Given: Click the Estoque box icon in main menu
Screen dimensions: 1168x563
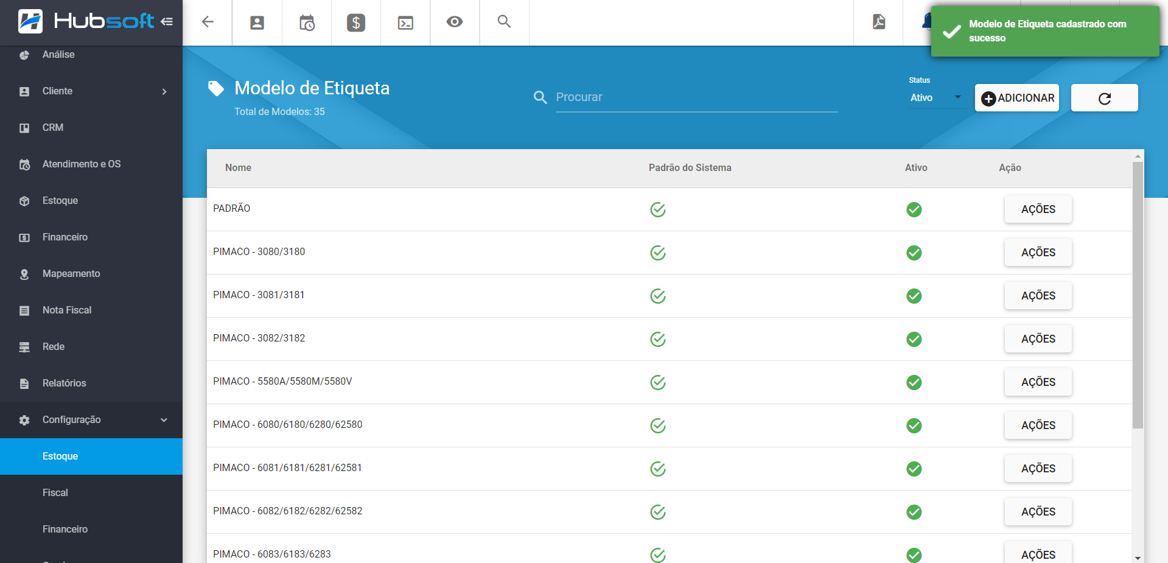Looking at the screenshot, I should (x=24, y=201).
